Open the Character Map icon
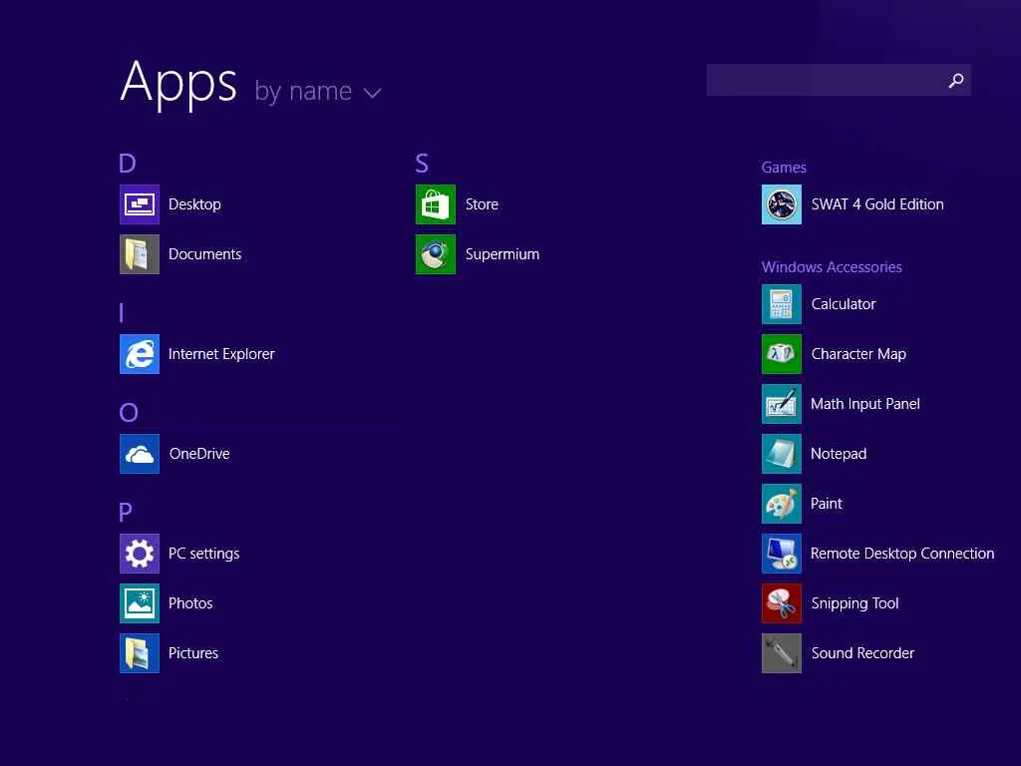The image size is (1021, 766). coord(782,354)
